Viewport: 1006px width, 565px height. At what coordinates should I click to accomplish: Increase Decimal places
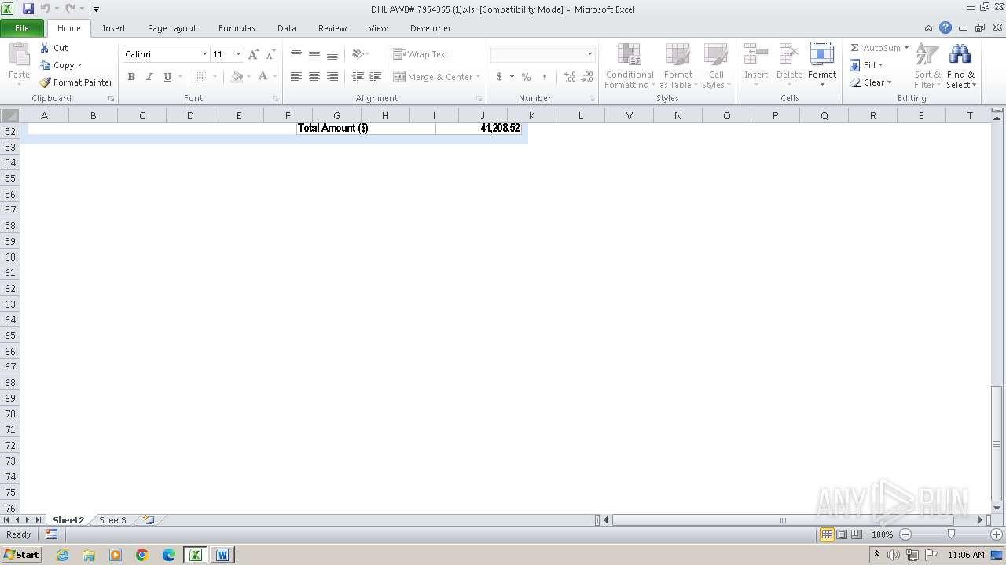point(569,77)
